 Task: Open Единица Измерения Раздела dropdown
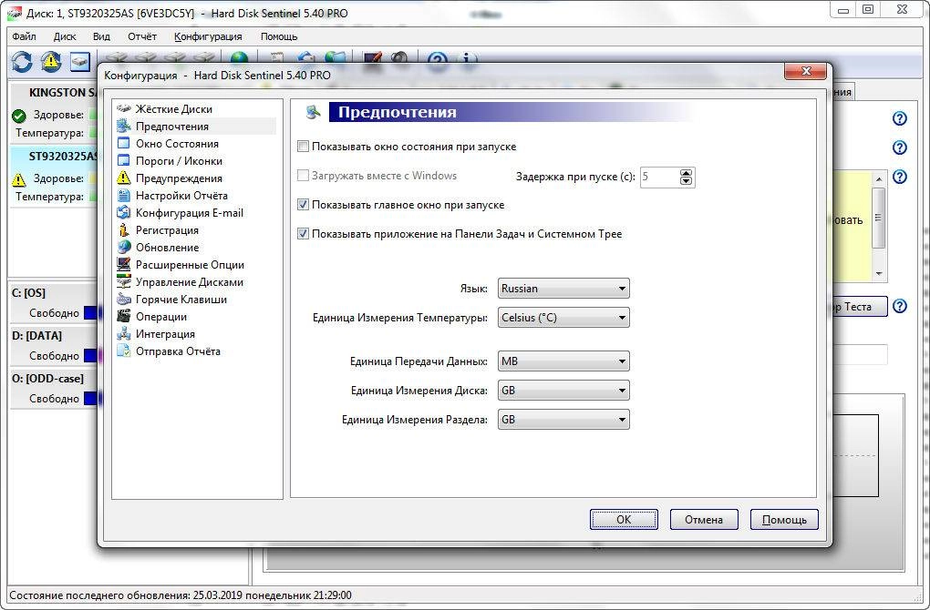[x=563, y=420]
